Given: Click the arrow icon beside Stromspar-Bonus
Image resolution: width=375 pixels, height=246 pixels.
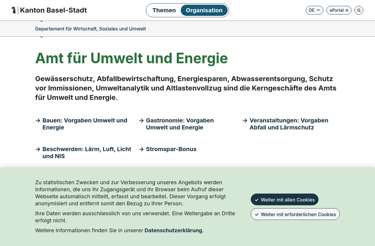Looking at the screenshot, I should pyautogui.click(x=142, y=149).
